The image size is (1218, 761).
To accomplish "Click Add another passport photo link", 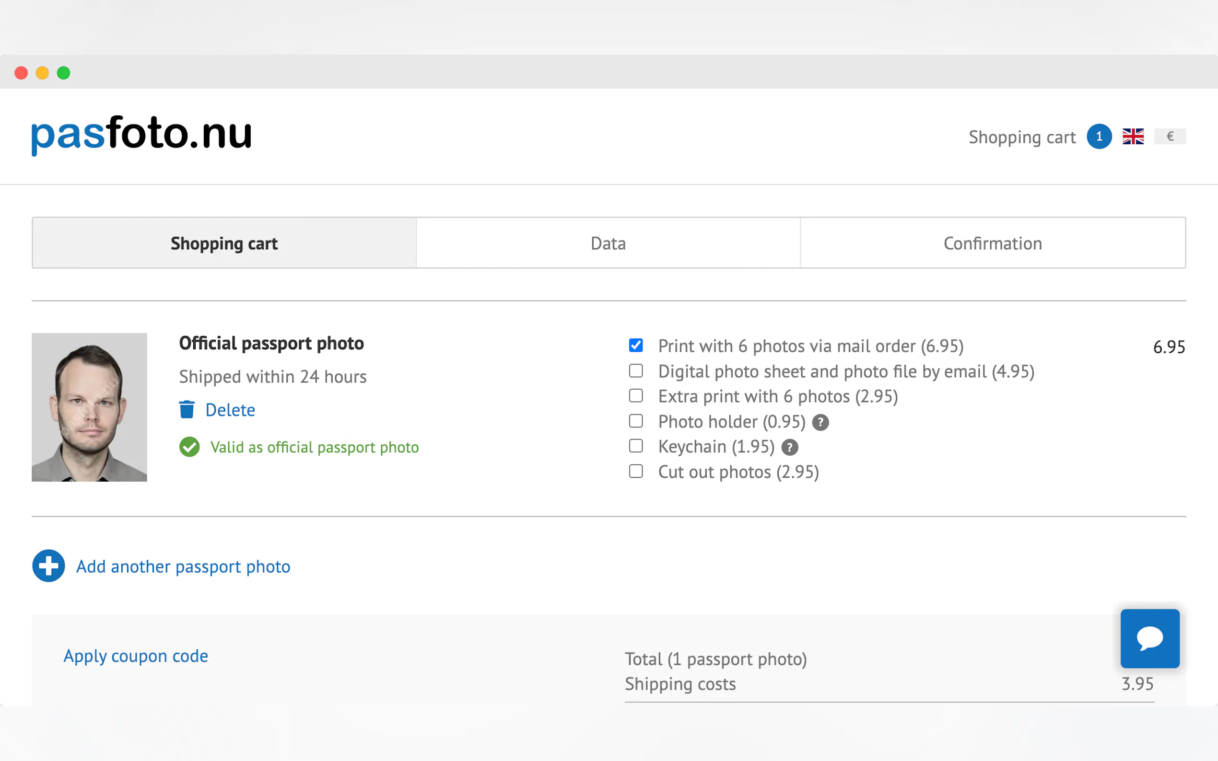I will click(x=183, y=567).
